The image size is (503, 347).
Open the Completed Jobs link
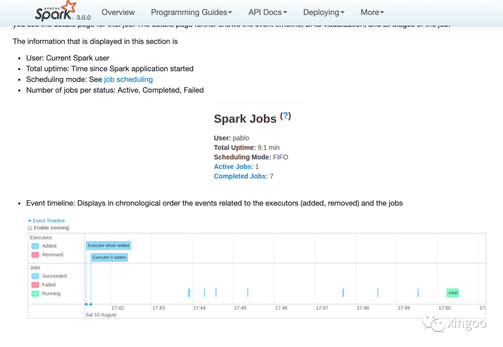tap(241, 176)
